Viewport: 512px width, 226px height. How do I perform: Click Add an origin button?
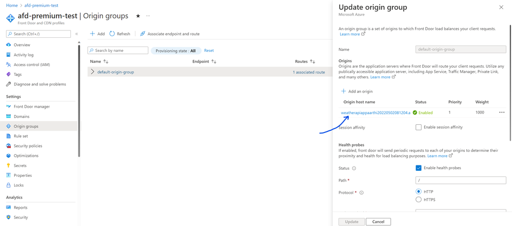coord(357,91)
